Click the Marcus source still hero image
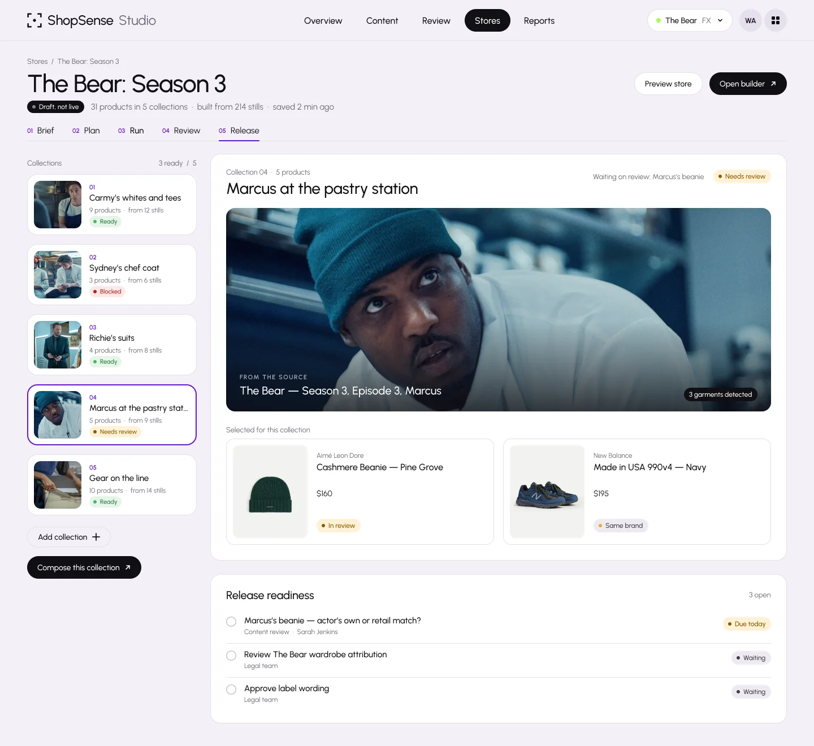 tap(499, 310)
